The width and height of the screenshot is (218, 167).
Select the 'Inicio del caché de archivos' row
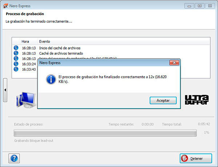(x=111, y=48)
